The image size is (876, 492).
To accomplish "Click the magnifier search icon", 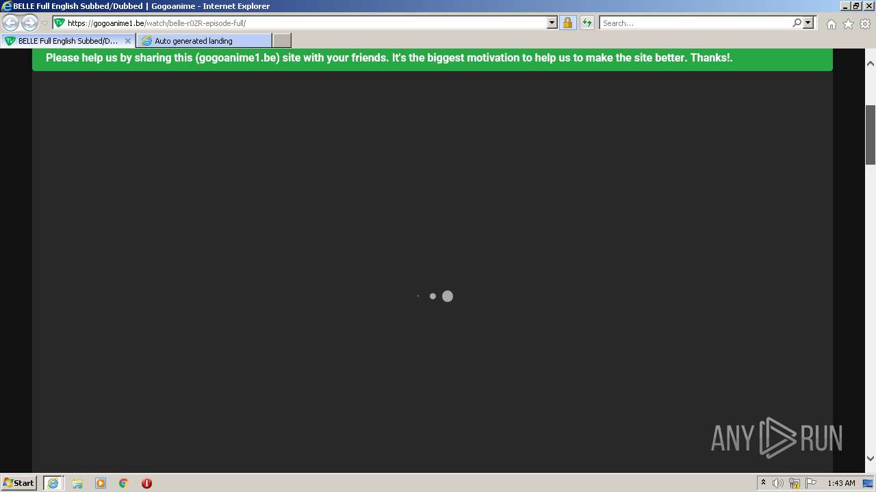I will [x=797, y=23].
